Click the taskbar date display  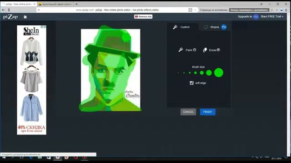point(276,158)
